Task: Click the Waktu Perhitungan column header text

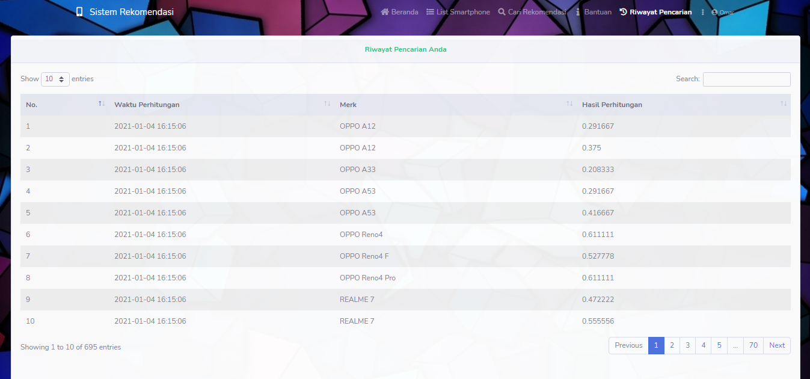Action: point(147,105)
